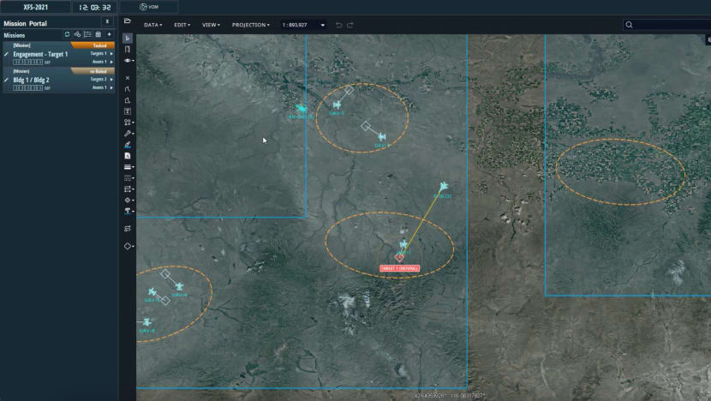Open the PROJECTION menu
Screen dimensions: 711x401
pos(250,25)
